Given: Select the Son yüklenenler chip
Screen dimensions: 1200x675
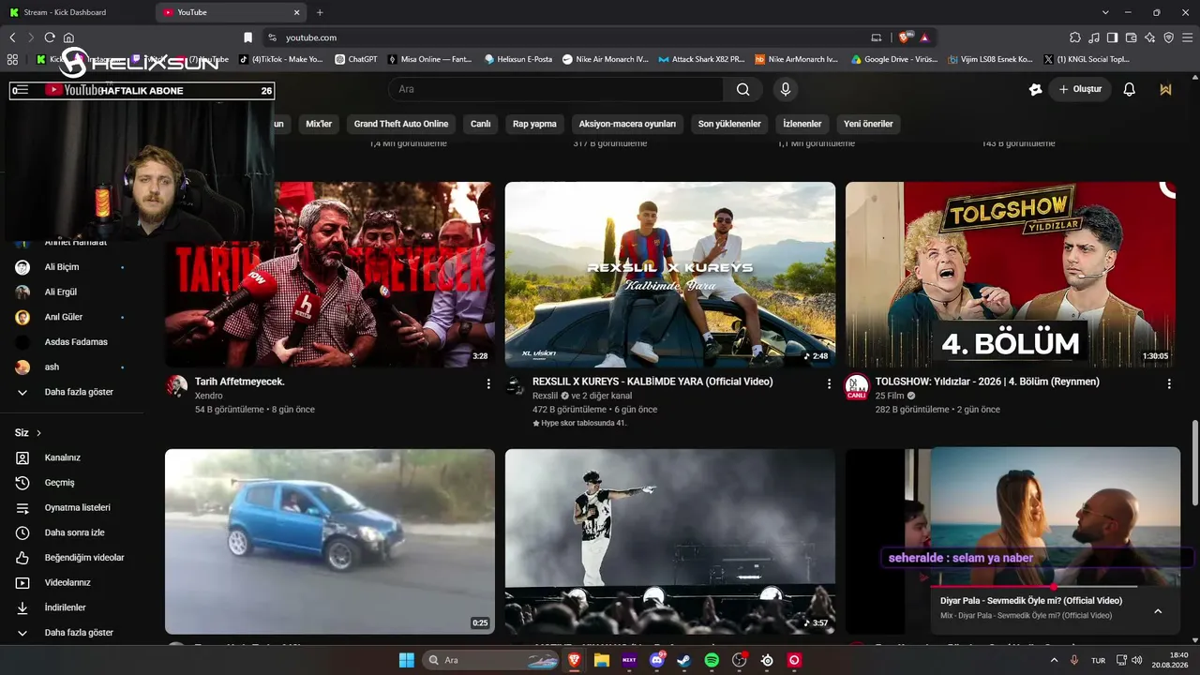Looking at the screenshot, I should [x=729, y=124].
